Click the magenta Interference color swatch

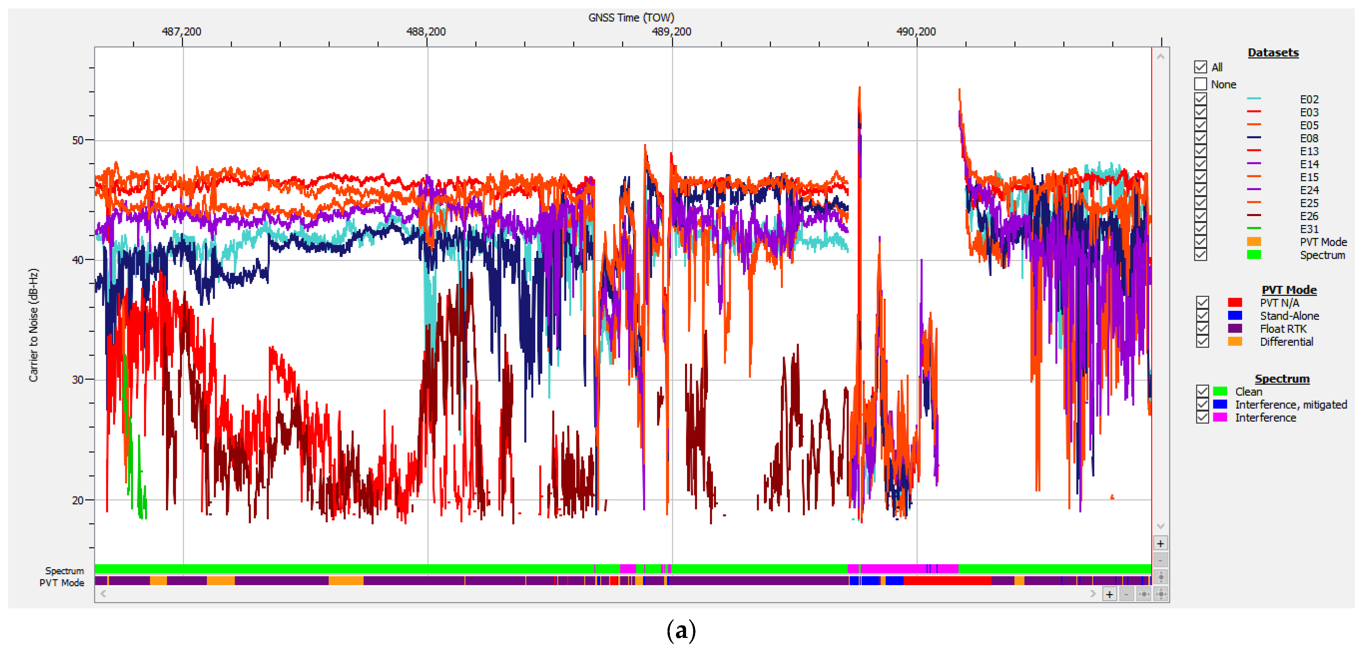(x=1220, y=417)
